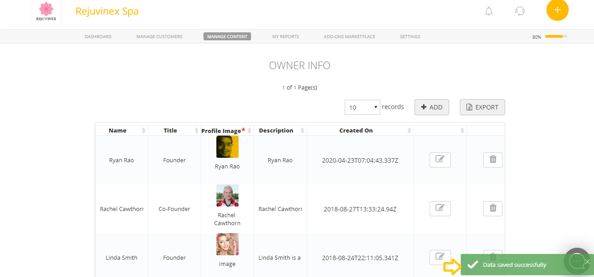Close the Data saved successfully notification
The height and width of the screenshot is (277, 594).
(x=587, y=261)
